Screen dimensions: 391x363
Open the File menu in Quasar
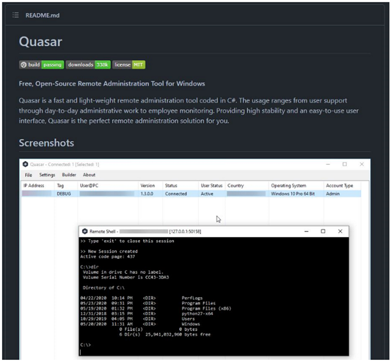coord(29,175)
